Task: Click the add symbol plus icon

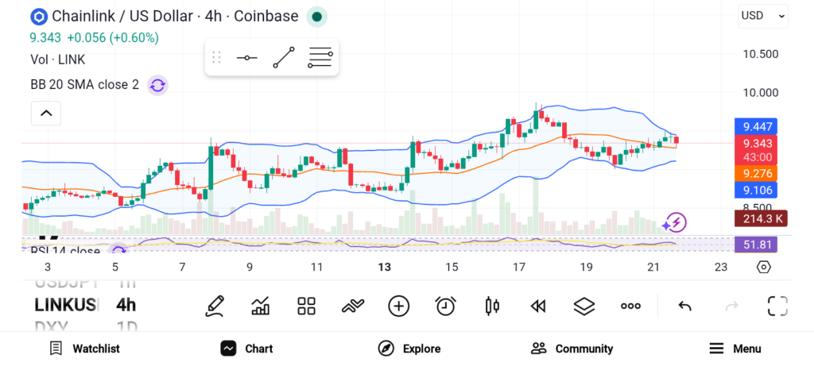Action: tap(398, 306)
